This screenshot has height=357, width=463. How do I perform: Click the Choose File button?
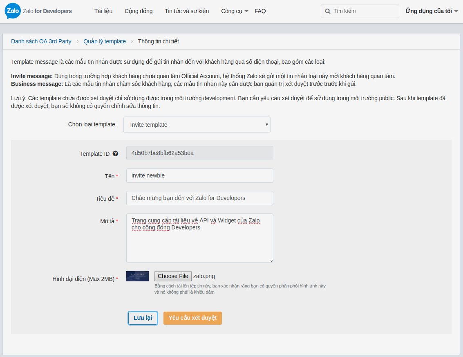[x=172, y=276]
